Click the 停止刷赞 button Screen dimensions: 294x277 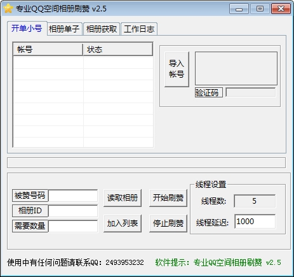168,224
